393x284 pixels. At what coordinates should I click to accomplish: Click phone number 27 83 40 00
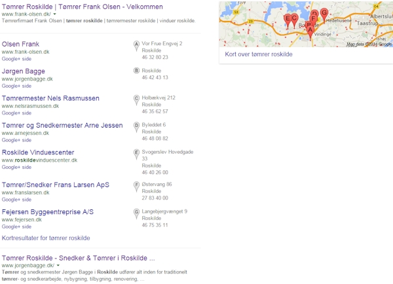click(155, 198)
